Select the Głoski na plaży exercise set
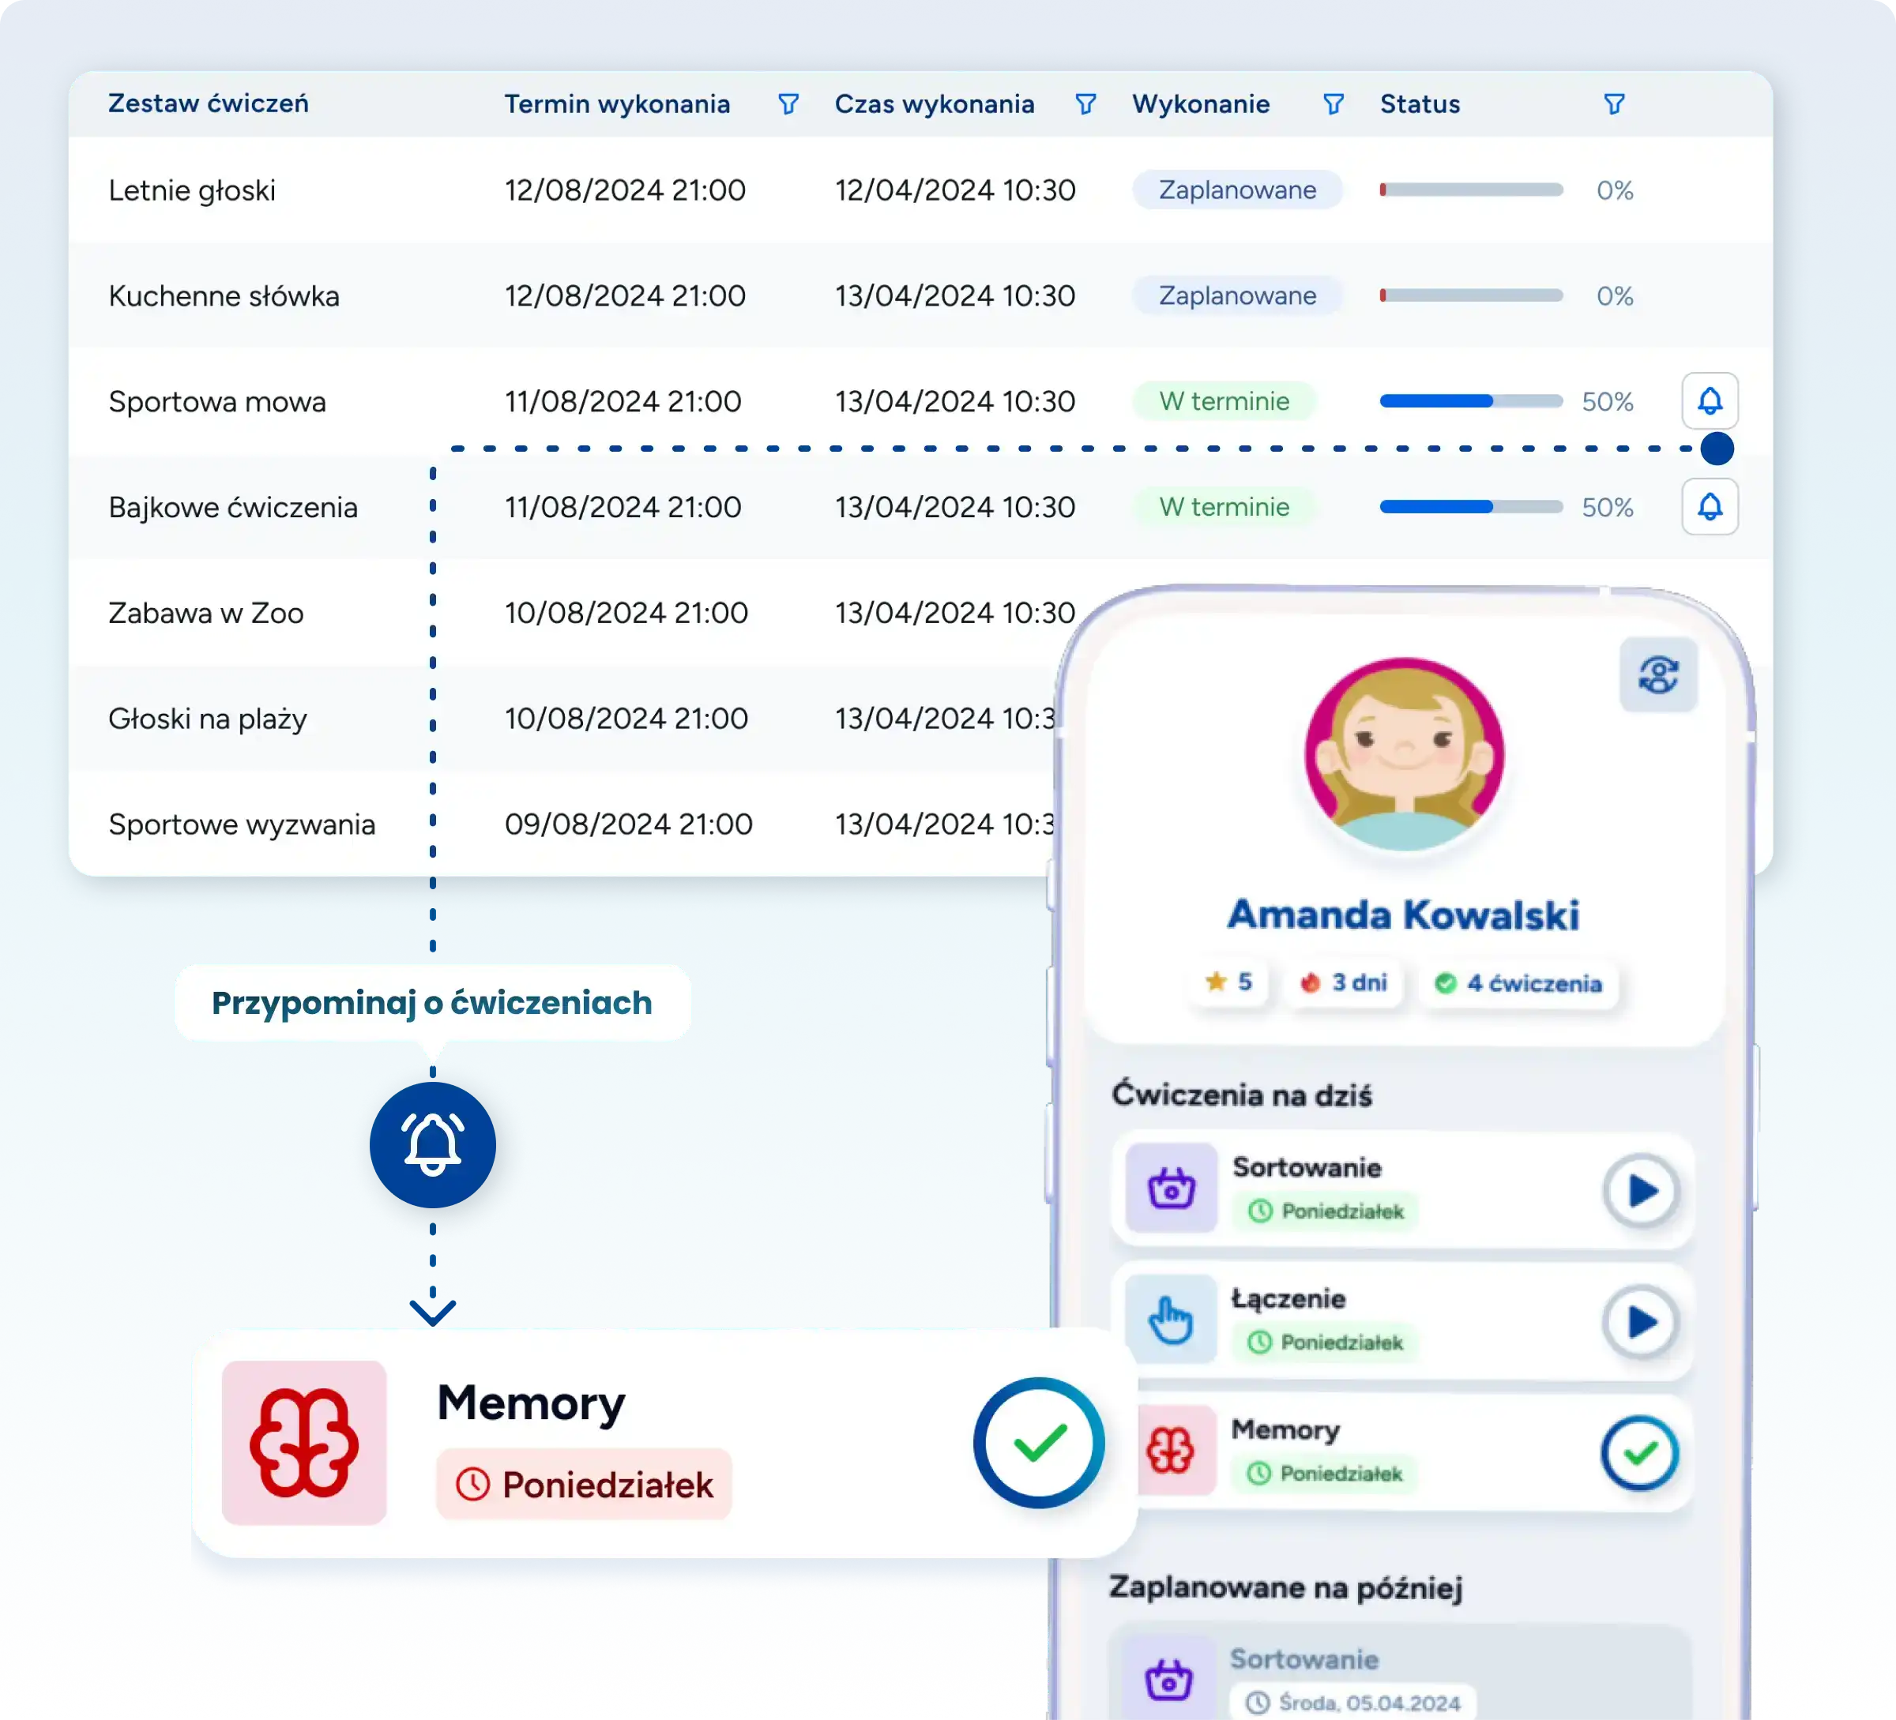This screenshot has height=1720, width=1896. [x=208, y=719]
